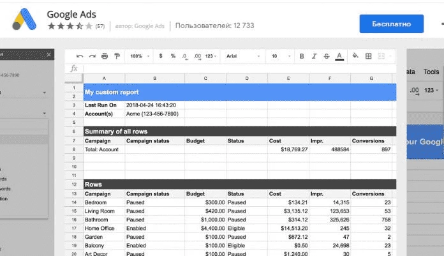Viewport: 444px width, 256px height.
Task: Click the 2018-04-24 16:43:20 cell
Action: click(154, 105)
